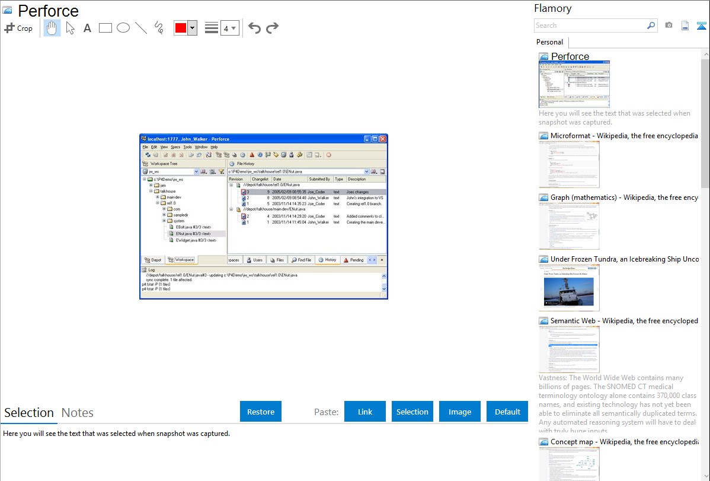Open the Concept map snapshot thumbnail
This screenshot has height=481, width=710.
[569, 464]
